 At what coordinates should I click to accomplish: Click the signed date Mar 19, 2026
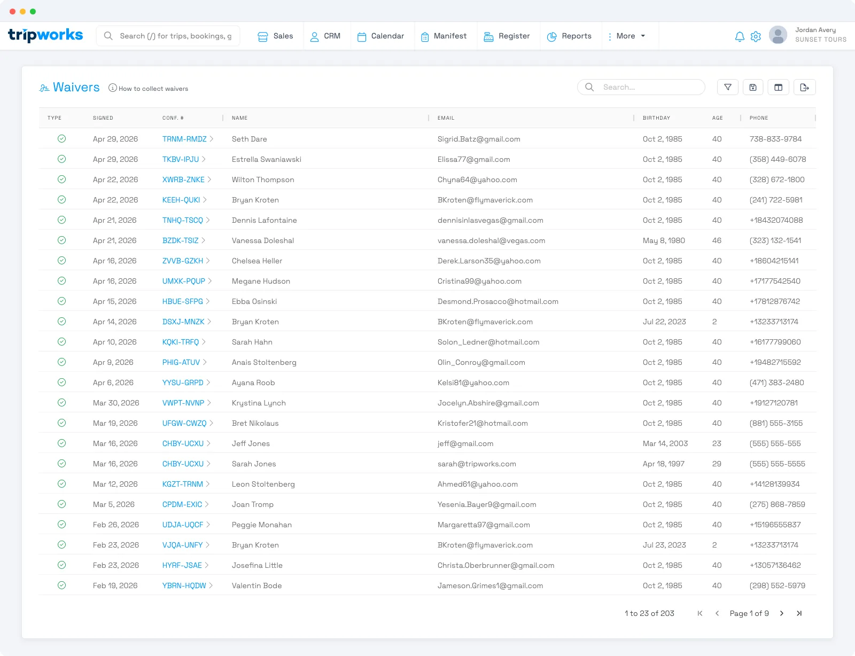pos(115,423)
